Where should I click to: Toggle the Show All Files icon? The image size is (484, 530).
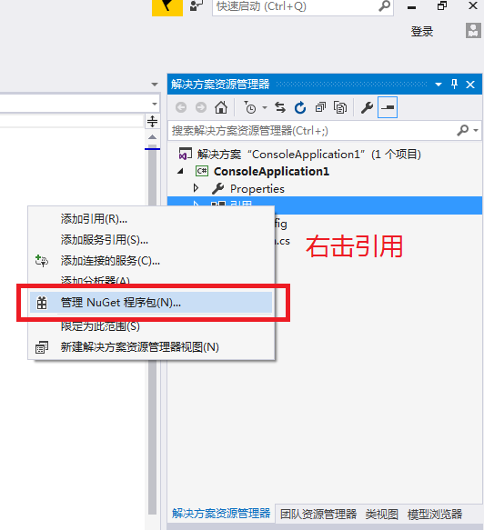click(x=340, y=108)
